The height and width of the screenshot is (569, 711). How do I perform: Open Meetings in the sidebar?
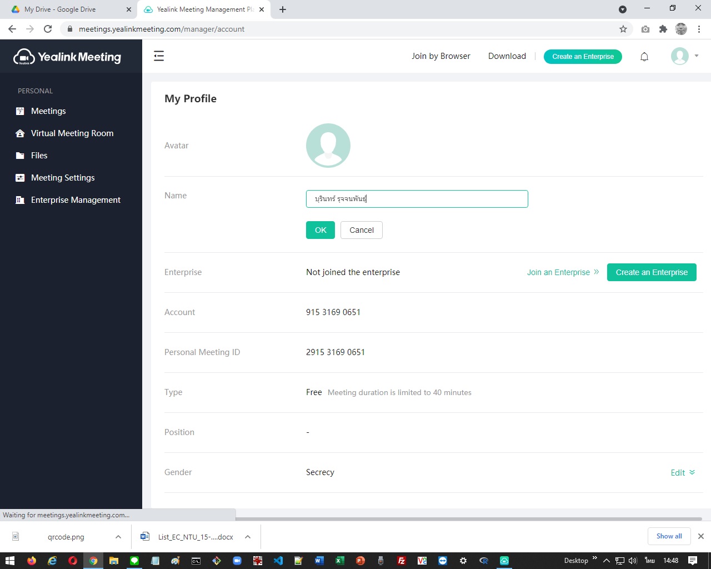point(48,111)
